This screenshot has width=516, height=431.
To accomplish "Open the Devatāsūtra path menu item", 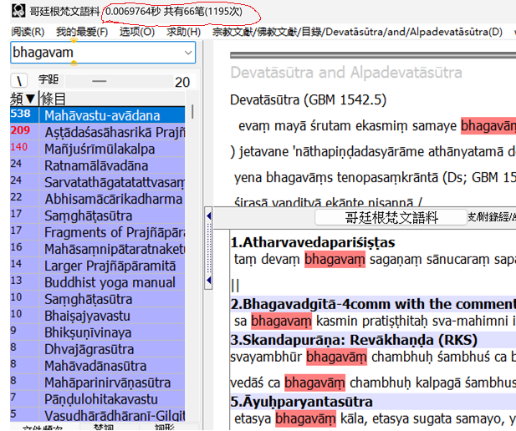I will point(357,32).
